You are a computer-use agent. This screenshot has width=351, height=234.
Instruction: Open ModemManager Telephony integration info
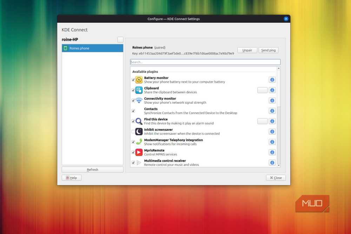[272, 142]
